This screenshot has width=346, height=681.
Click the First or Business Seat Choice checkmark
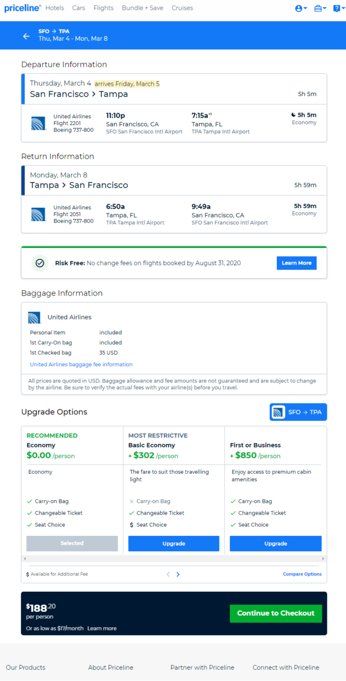[x=233, y=524]
